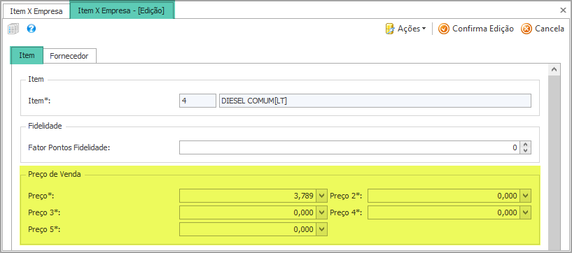Click the Preço field showing 3,789
572x253 pixels.
point(248,196)
